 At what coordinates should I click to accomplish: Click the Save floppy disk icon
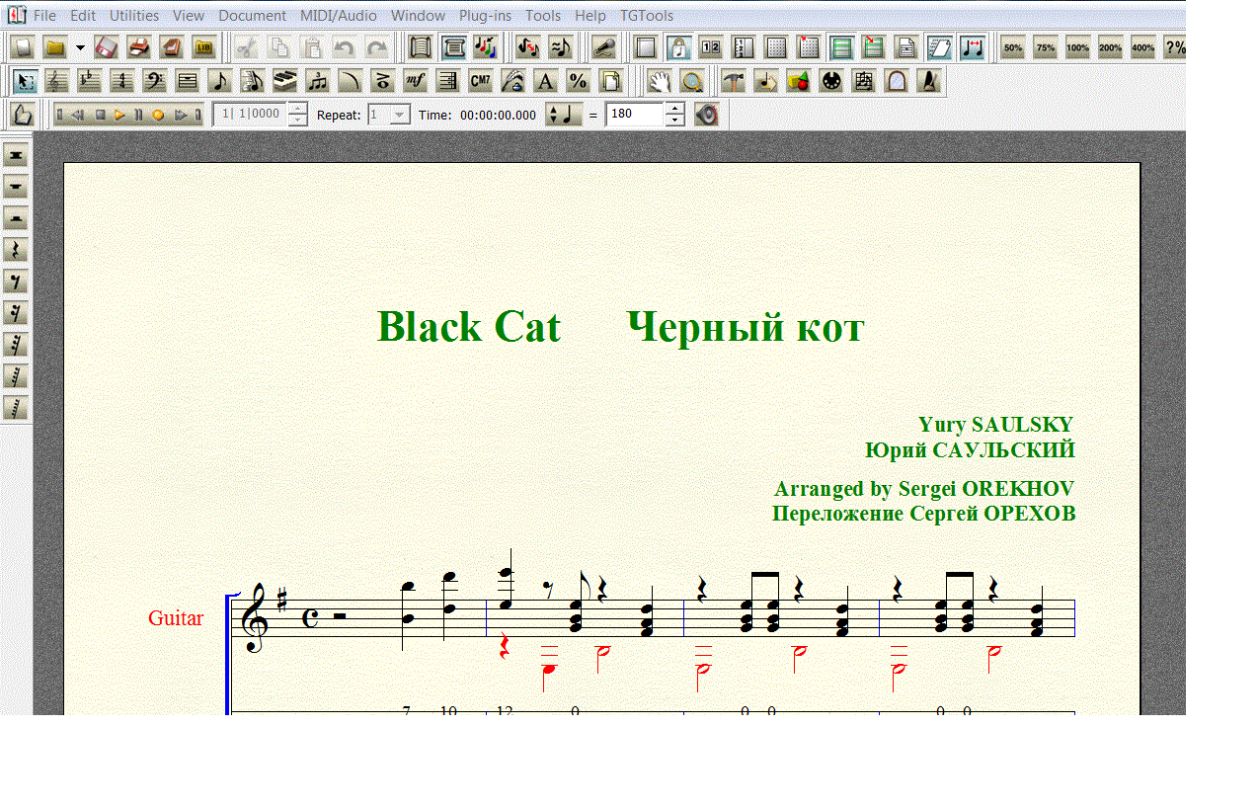pos(107,47)
